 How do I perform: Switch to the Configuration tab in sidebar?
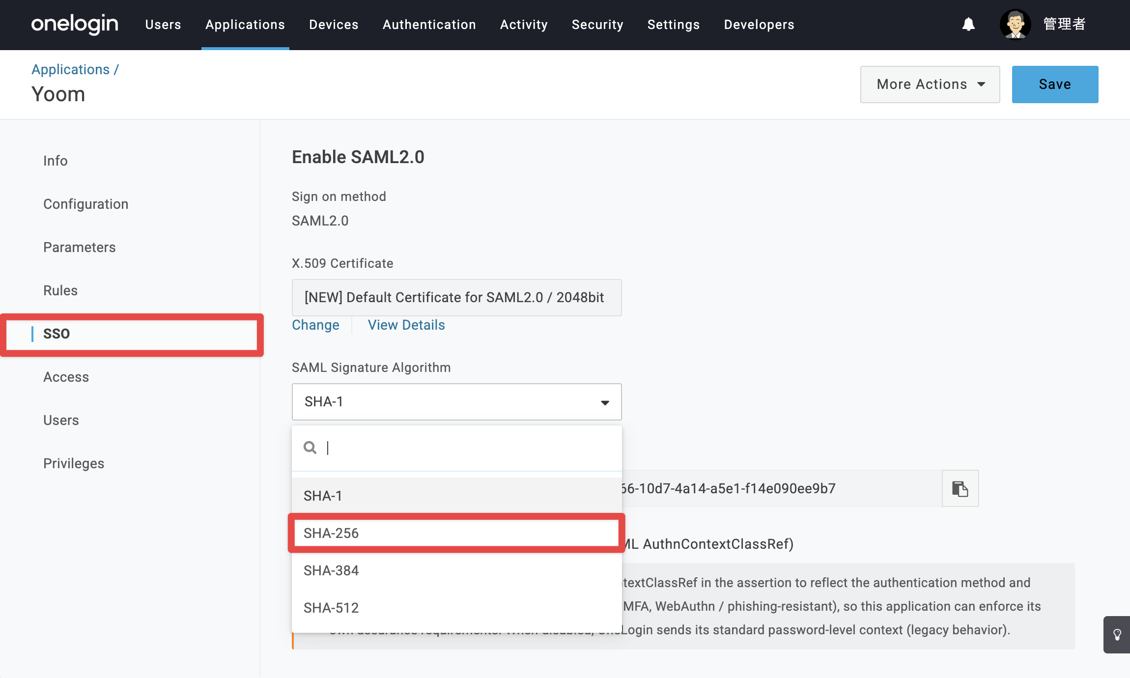click(x=86, y=204)
